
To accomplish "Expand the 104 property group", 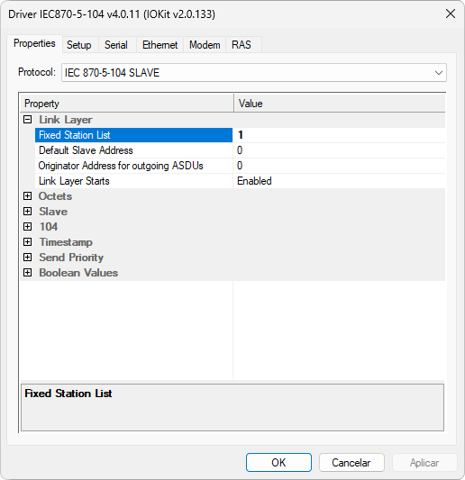I will pos(28,227).
